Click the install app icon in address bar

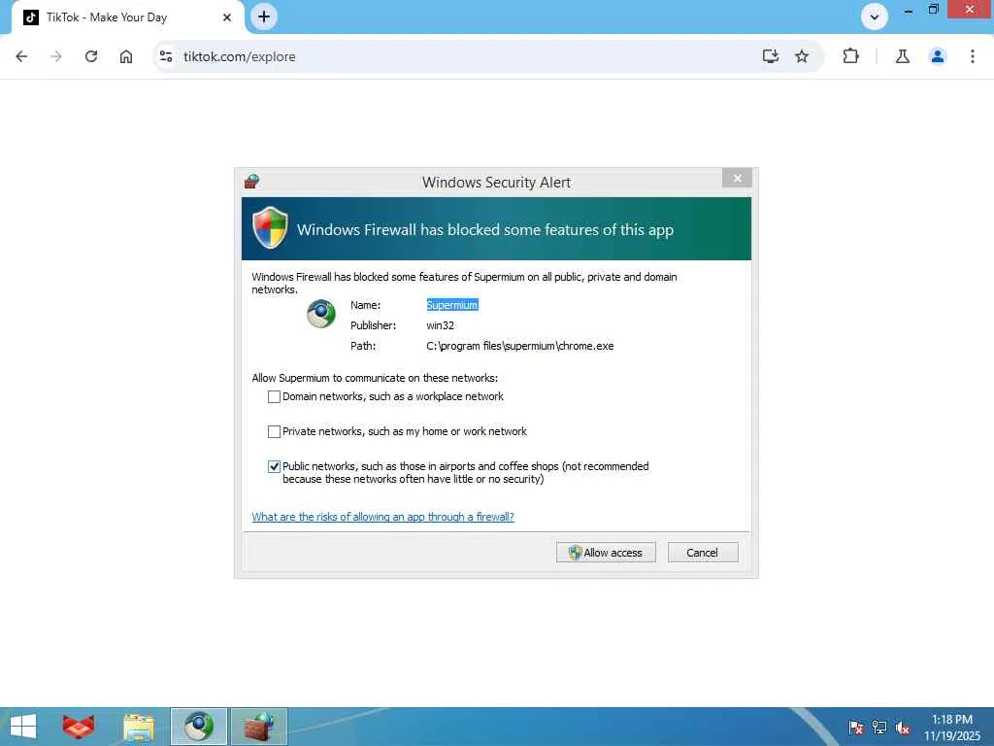point(770,56)
